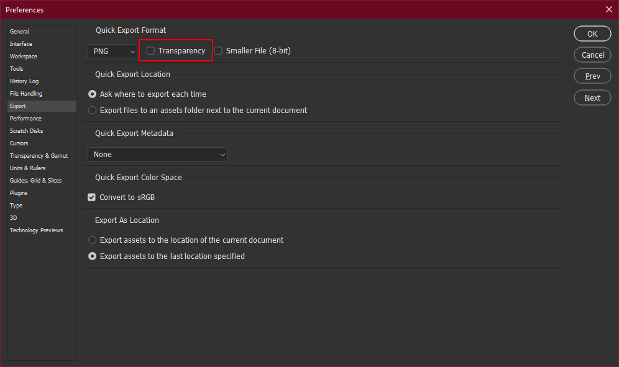Open General preferences category
The height and width of the screenshot is (367, 619).
tap(42, 32)
